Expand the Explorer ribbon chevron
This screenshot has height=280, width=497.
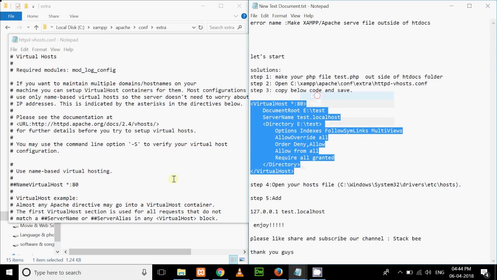click(x=236, y=16)
